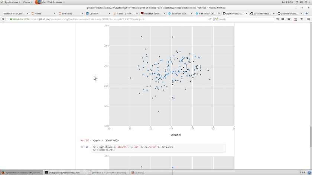Click the Pocket save icon
This screenshot has width=312, height=175.
(289, 19)
